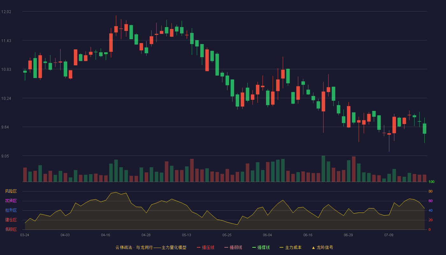Viewport: 446px width, 255px height.
Task: Toggle the 云梯战法 · 与龙同行 legend series
Action: click(151, 247)
